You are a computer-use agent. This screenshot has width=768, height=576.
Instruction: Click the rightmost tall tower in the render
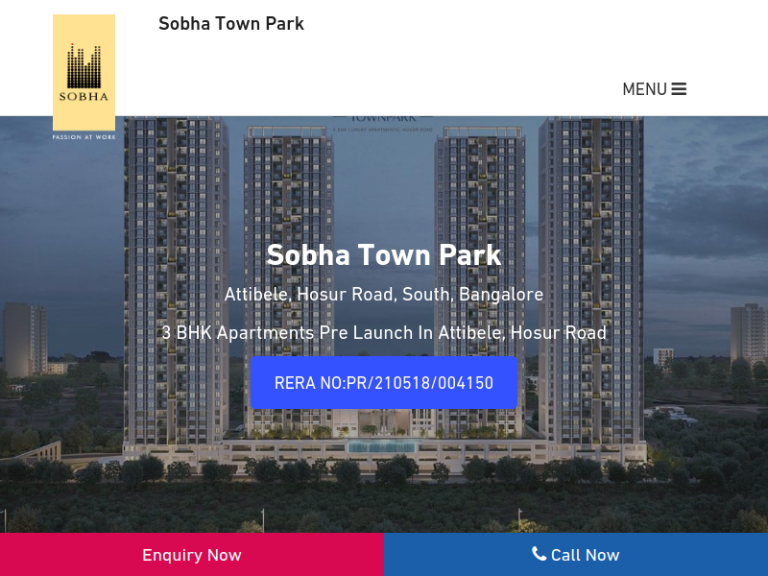[x=591, y=279]
